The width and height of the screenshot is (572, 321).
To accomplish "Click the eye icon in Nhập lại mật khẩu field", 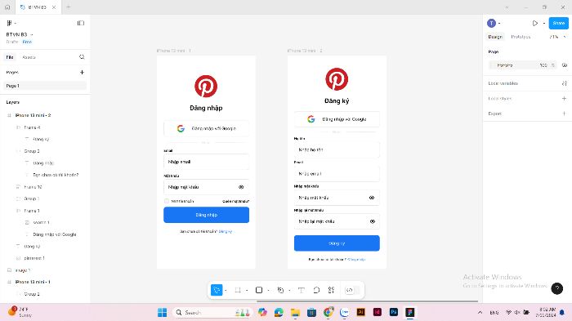I will click(x=372, y=221).
